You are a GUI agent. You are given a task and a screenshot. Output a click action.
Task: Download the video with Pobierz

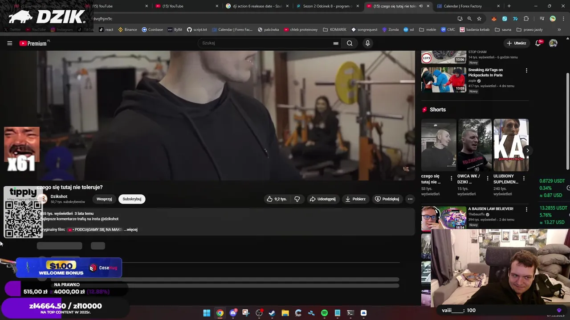[355, 199]
